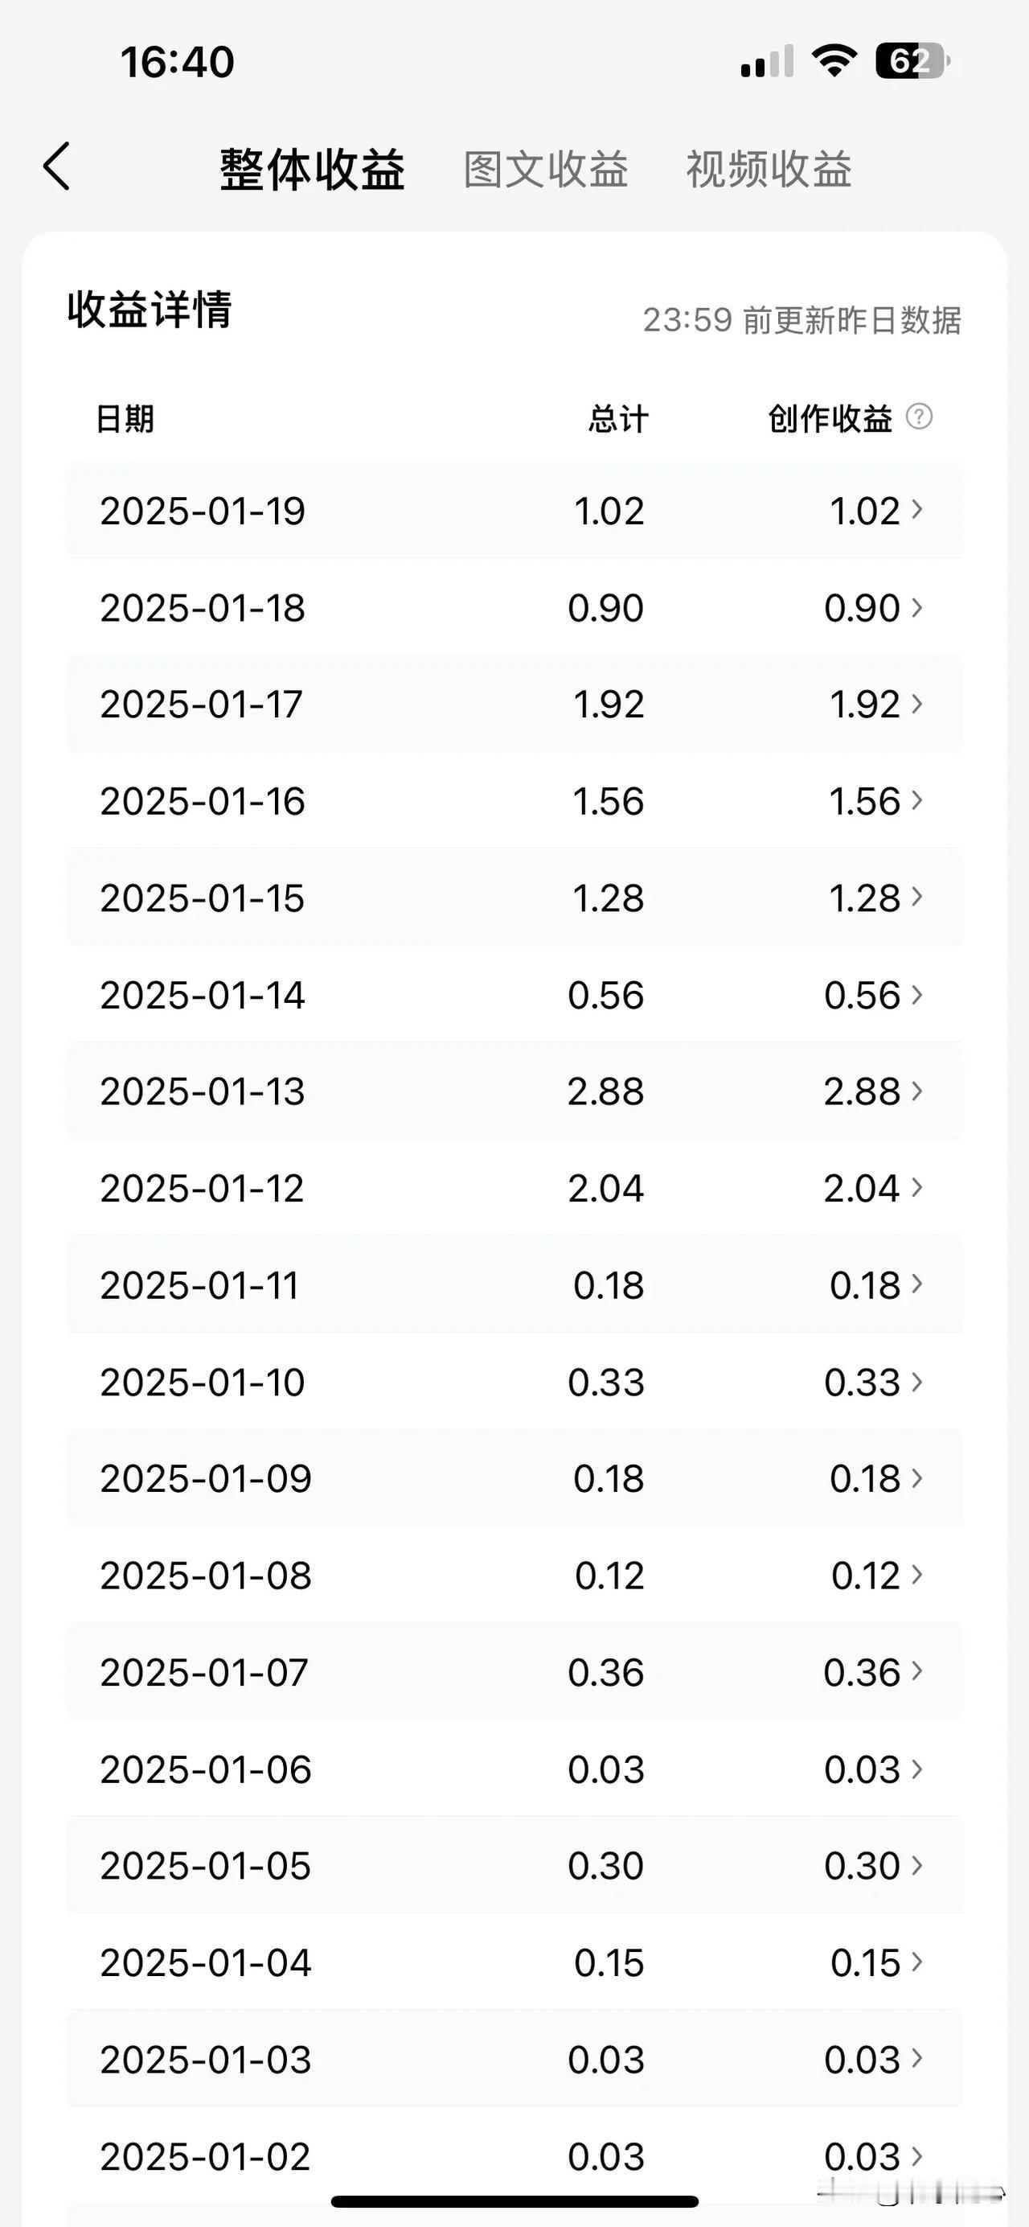The width and height of the screenshot is (1029, 2227).
Task: Open creation income 1.56 for 2025-01-16
Action: coord(865,801)
